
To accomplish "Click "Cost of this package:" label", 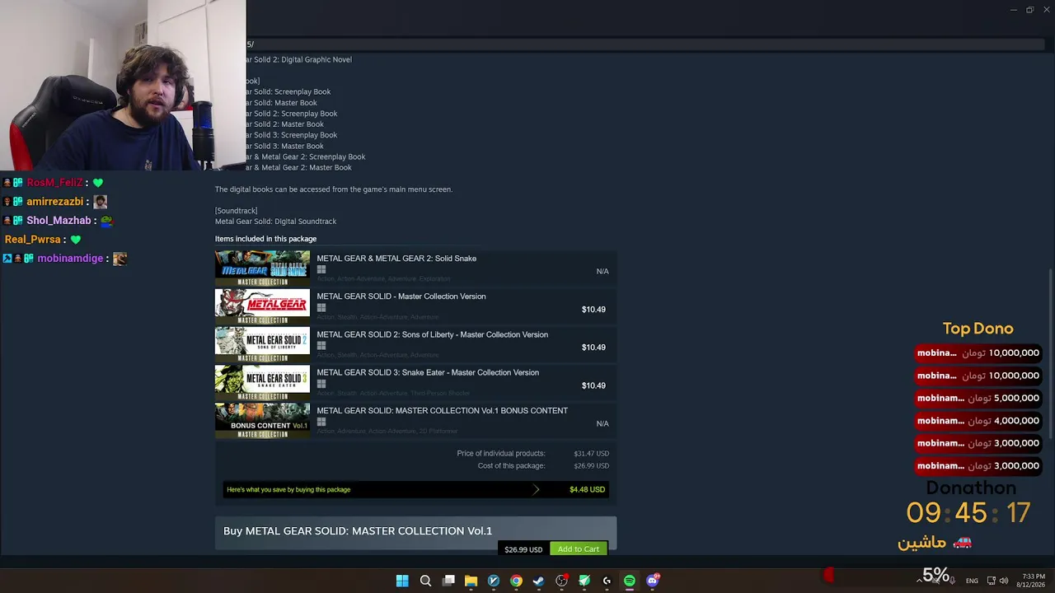I will coord(511,466).
